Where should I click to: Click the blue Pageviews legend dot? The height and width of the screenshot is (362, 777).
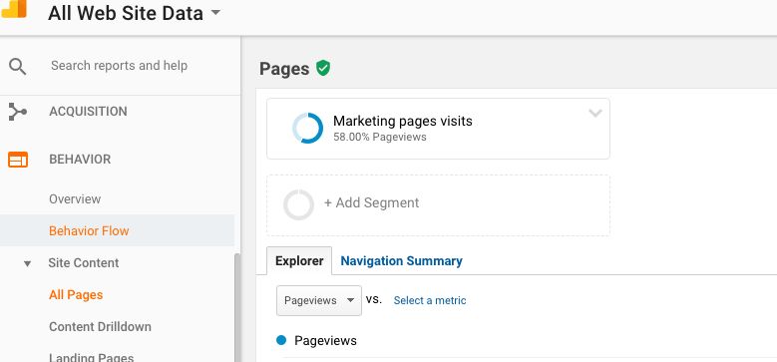(281, 340)
